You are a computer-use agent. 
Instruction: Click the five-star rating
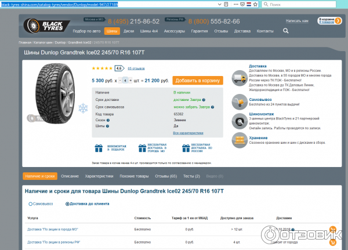(x=102, y=68)
